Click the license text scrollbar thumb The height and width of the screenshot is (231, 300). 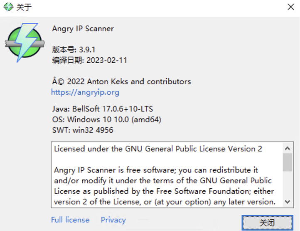pos(287,162)
